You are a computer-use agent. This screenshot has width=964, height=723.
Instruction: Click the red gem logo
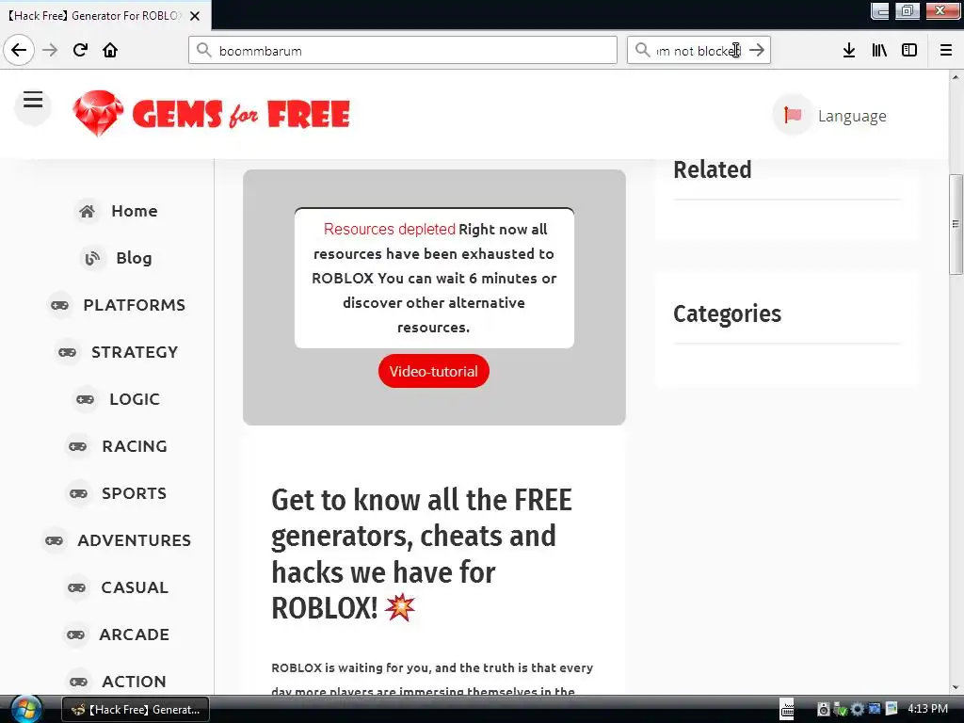[x=97, y=113]
